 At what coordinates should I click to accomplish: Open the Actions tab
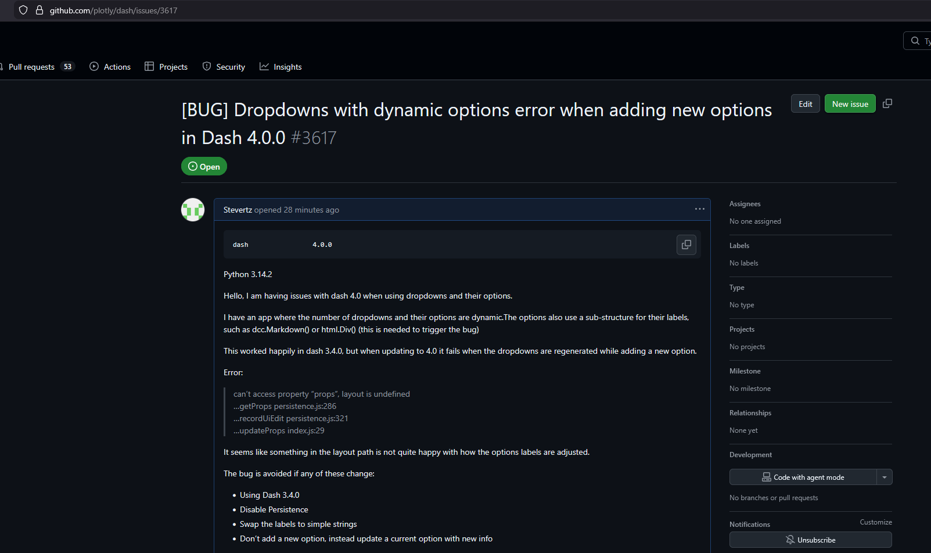pyautogui.click(x=110, y=67)
